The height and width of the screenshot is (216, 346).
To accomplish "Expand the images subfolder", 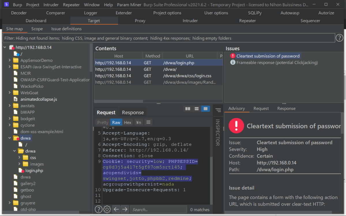I will pyautogui.click(x=19, y=164).
